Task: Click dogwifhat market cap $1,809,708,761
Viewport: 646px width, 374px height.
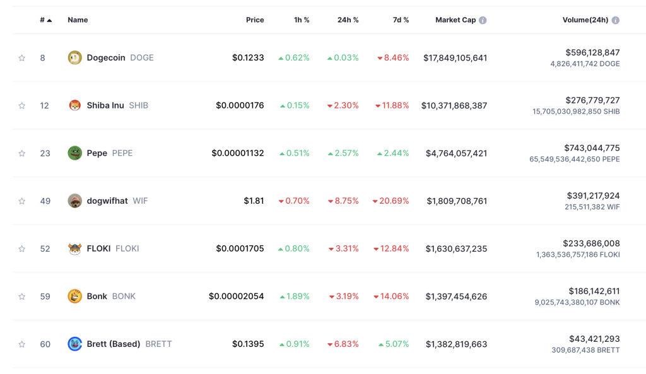Action: (x=457, y=201)
